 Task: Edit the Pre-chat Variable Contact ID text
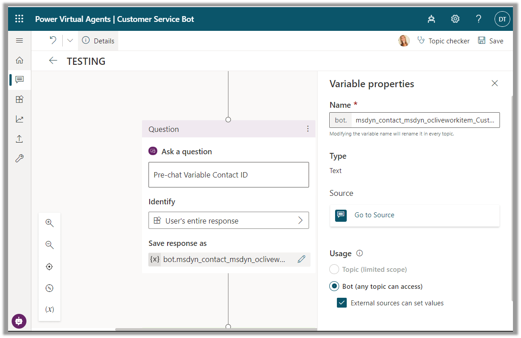228,175
